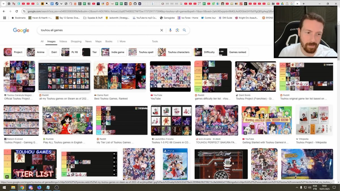Switch to the All results tab
The image size is (340, 191).
pos(42,42)
